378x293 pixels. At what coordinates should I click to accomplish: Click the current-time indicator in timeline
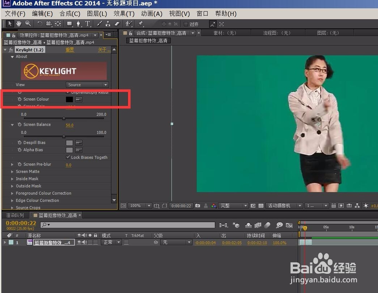305,228
